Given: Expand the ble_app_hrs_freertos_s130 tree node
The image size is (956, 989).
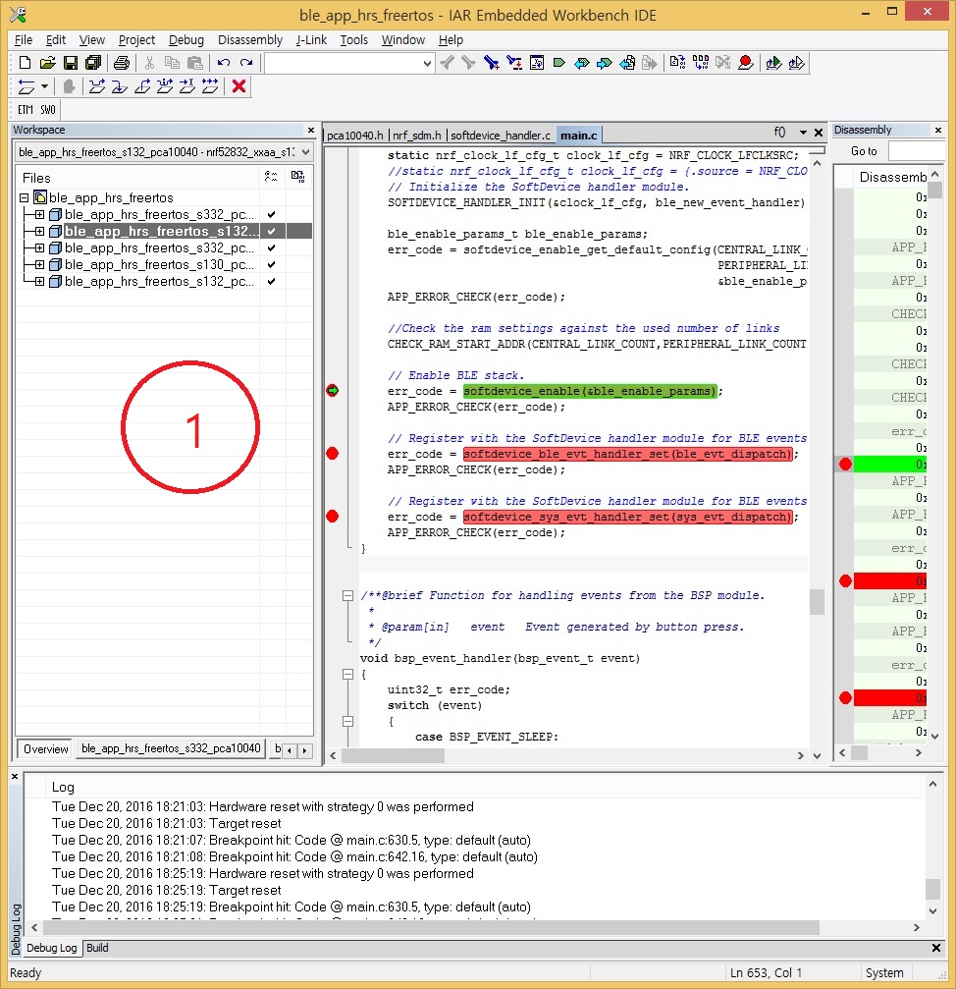Looking at the screenshot, I should point(40,265).
